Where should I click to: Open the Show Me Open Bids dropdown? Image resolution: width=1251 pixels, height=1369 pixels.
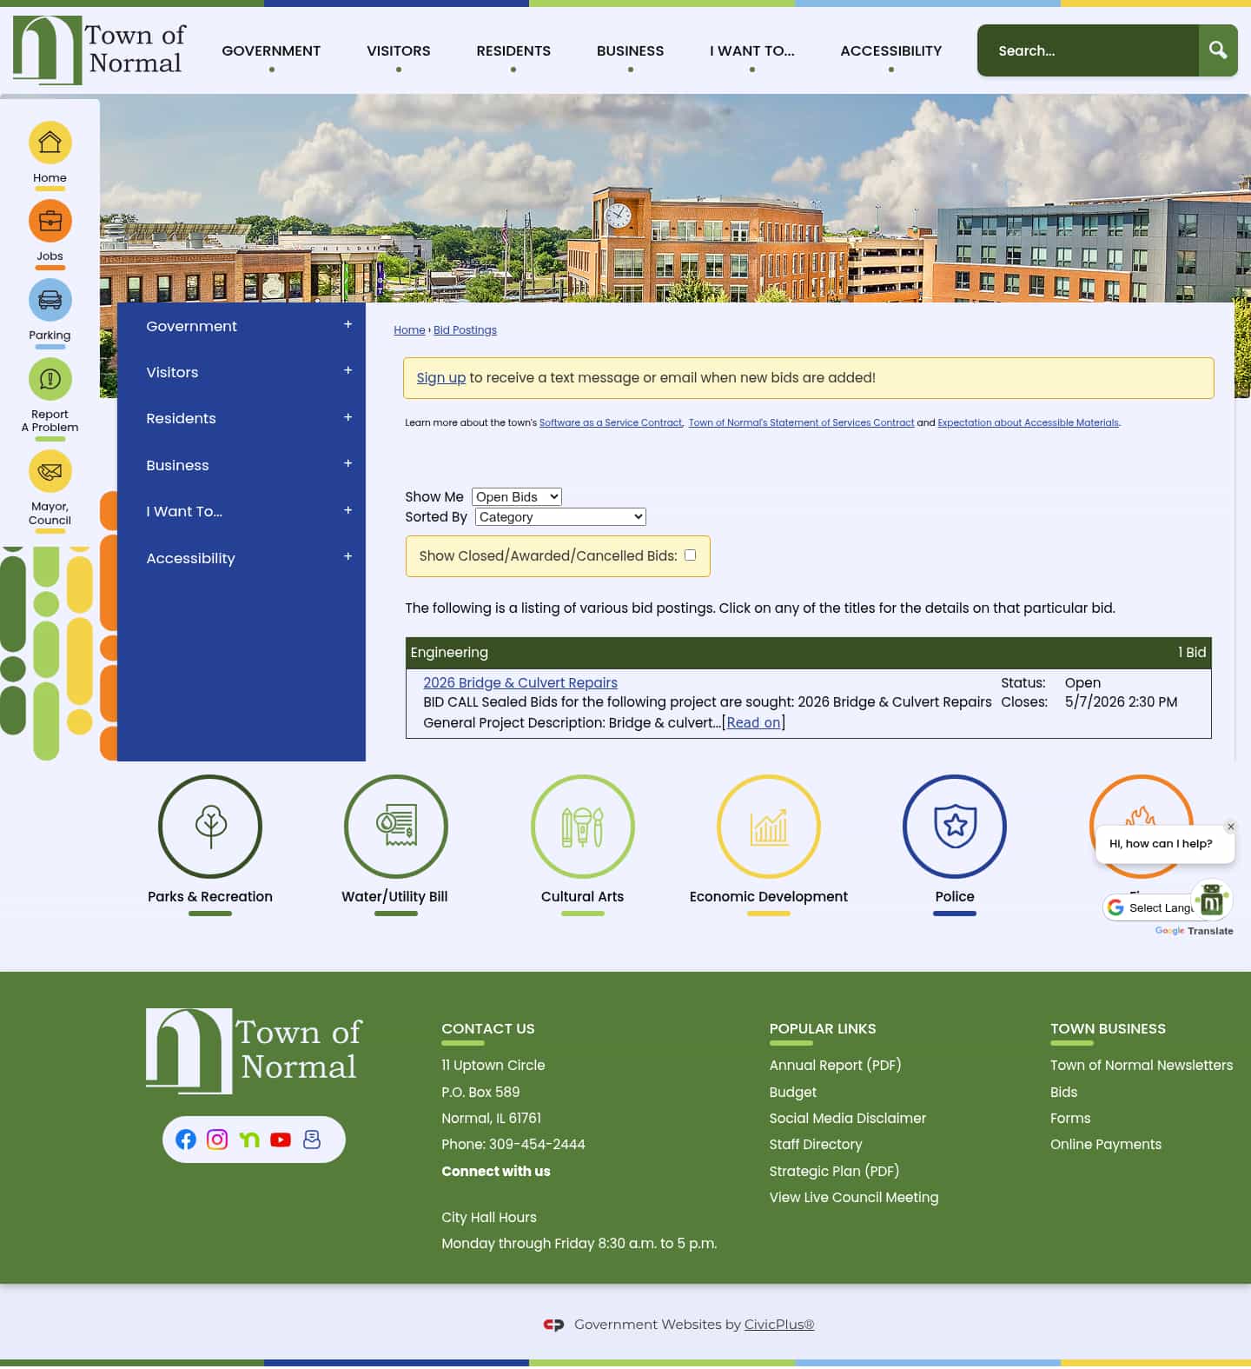[517, 497]
